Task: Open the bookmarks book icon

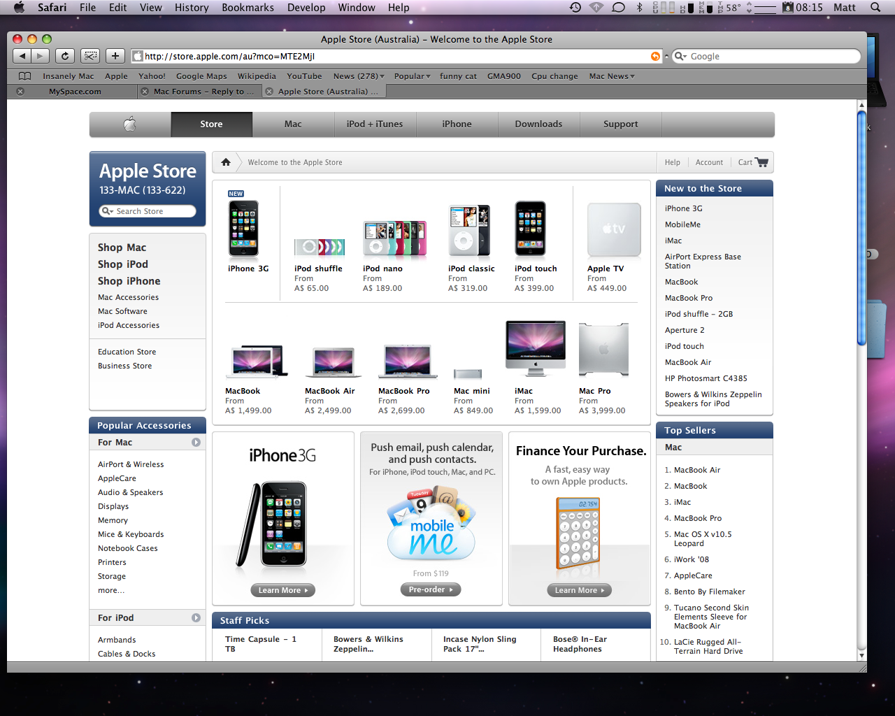Action: (x=25, y=76)
